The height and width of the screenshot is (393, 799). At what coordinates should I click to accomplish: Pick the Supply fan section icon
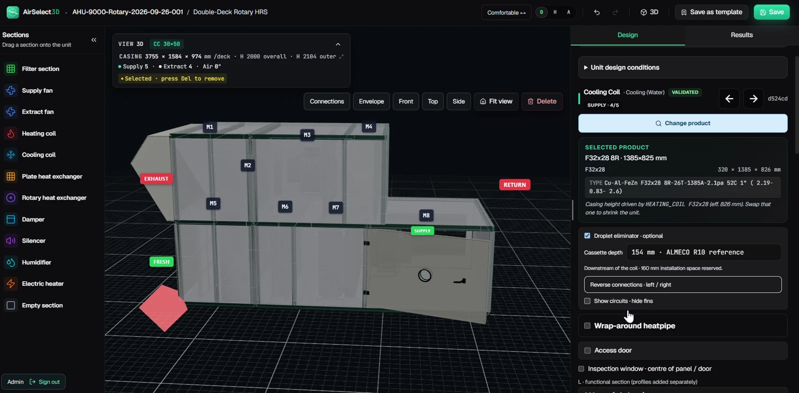coord(11,90)
